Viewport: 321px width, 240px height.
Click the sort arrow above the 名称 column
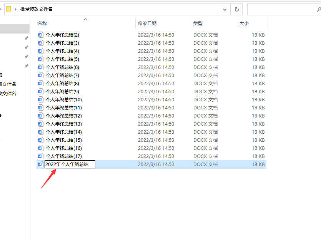85,19
